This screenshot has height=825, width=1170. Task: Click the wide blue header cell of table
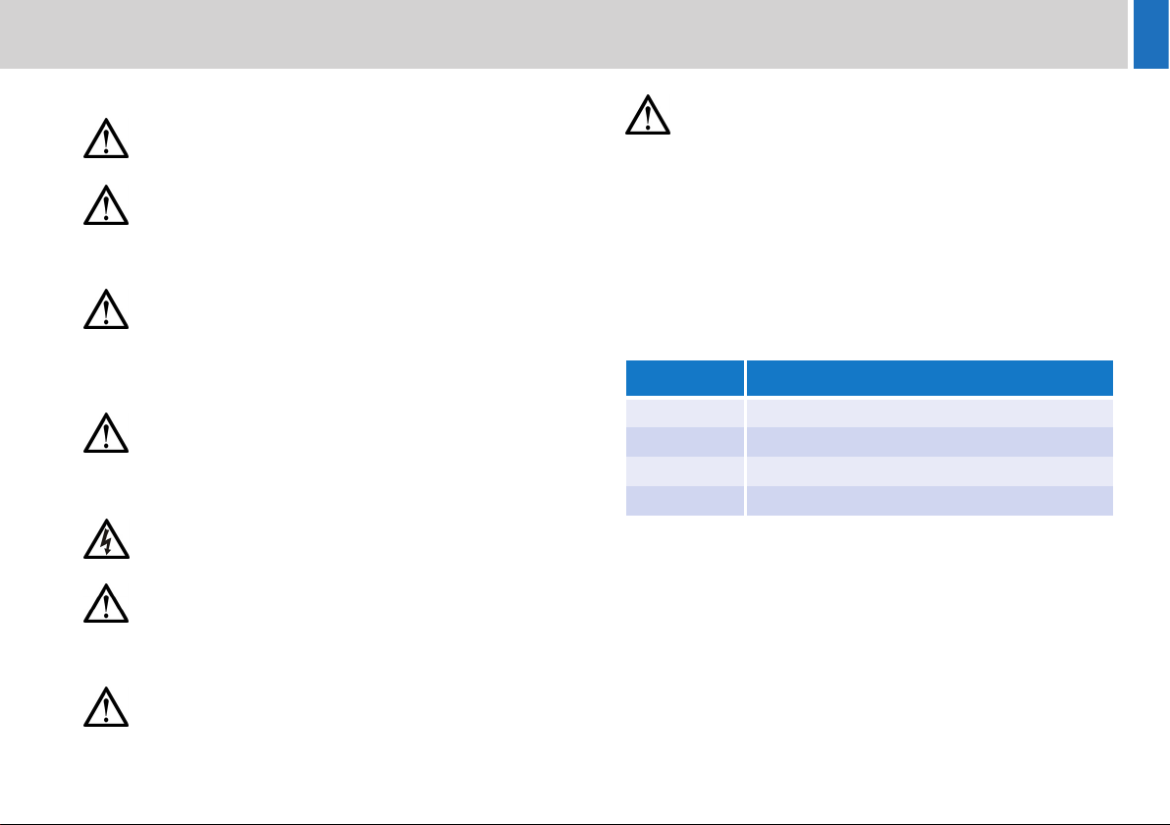click(930, 378)
